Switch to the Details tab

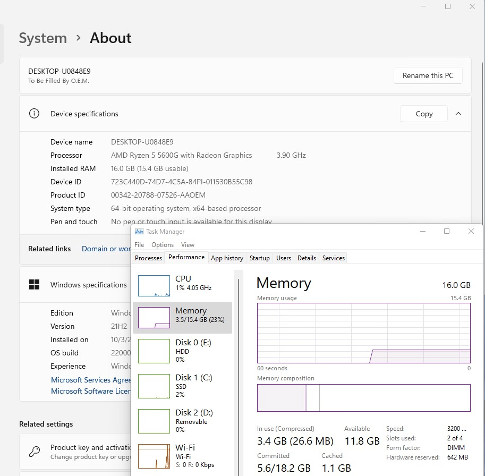(307, 258)
